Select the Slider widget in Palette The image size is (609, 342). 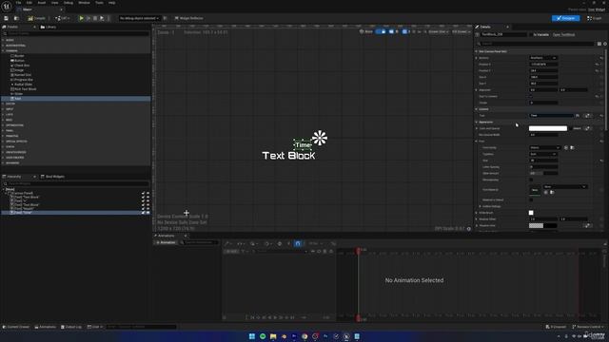pyautogui.click(x=18, y=94)
